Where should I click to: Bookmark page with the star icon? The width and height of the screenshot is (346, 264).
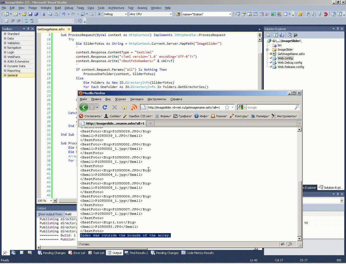click(227, 107)
